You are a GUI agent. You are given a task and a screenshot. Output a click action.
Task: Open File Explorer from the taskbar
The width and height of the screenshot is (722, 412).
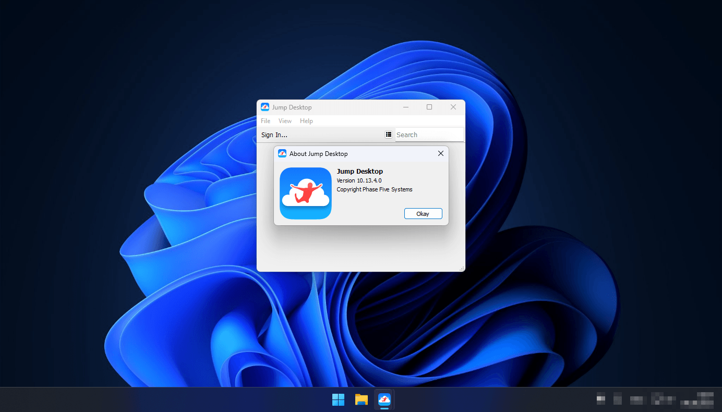(362, 399)
